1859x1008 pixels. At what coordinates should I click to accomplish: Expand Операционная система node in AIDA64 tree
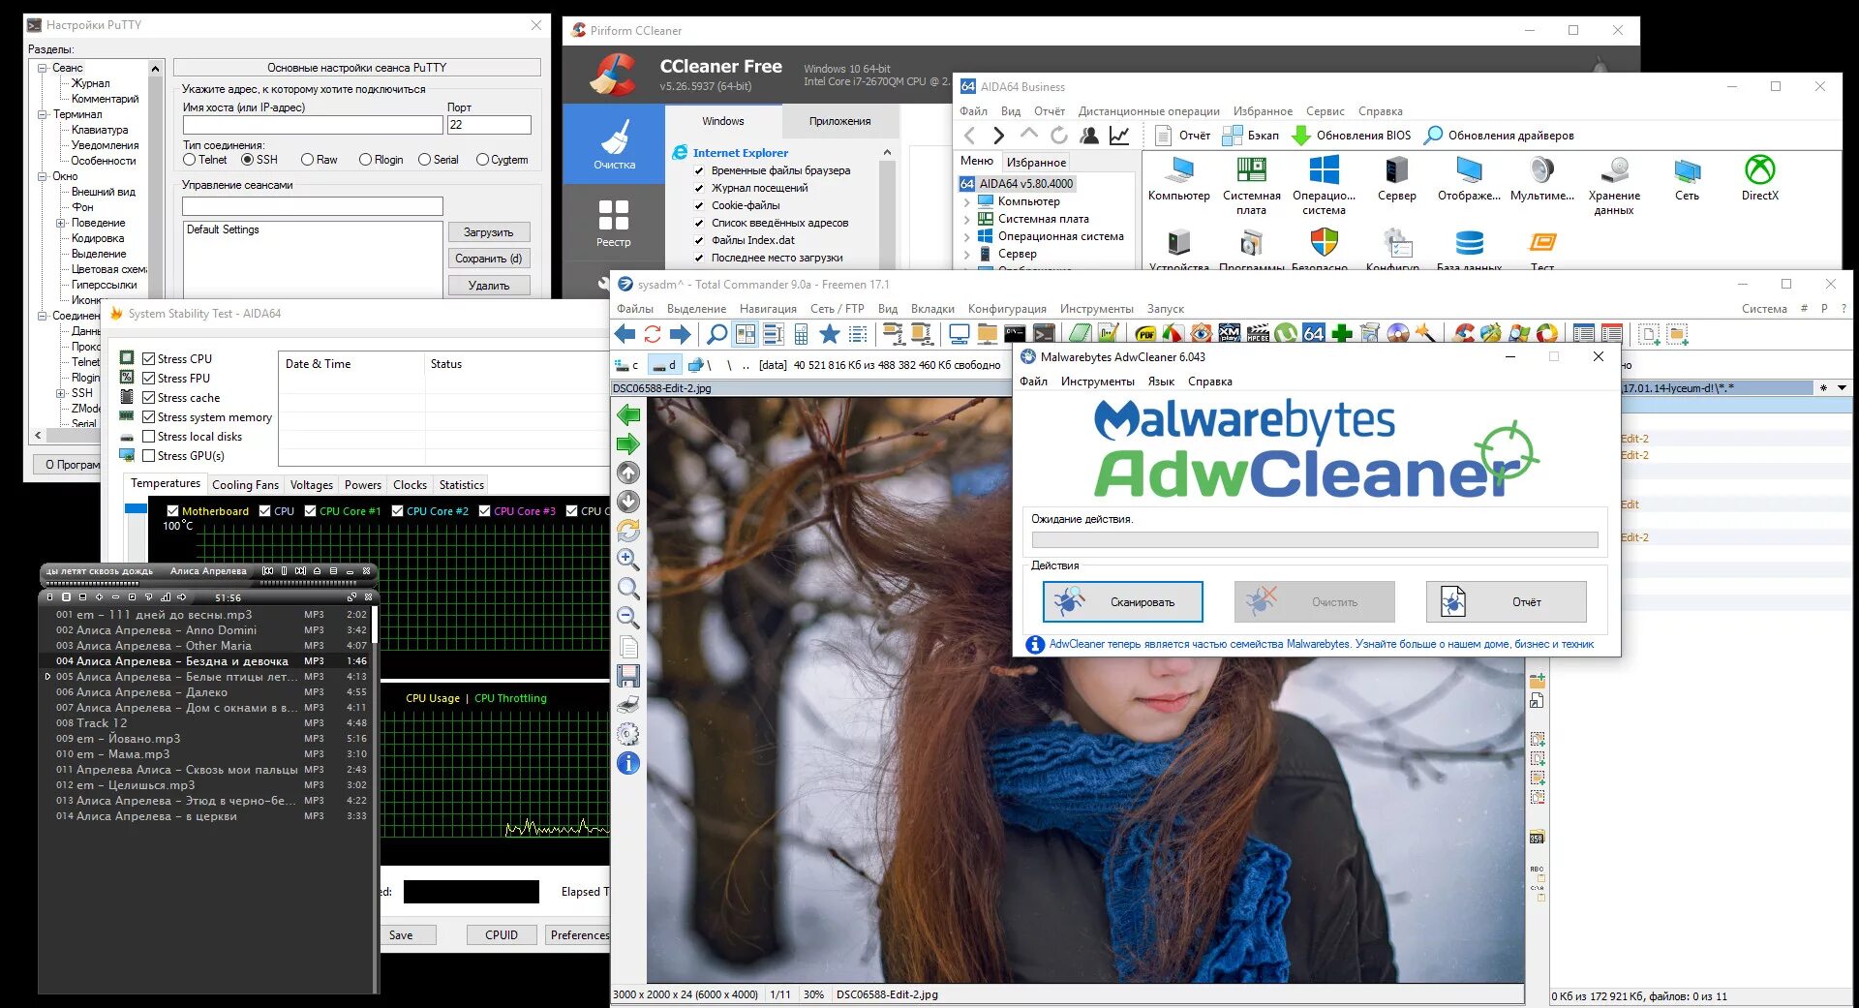coord(966,237)
